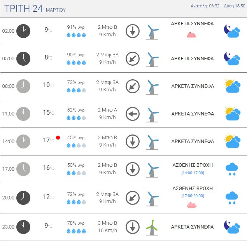Screen dimensions: 247x241
Task: Click the windmill icon in 08:00 row
Action: (152, 87)
